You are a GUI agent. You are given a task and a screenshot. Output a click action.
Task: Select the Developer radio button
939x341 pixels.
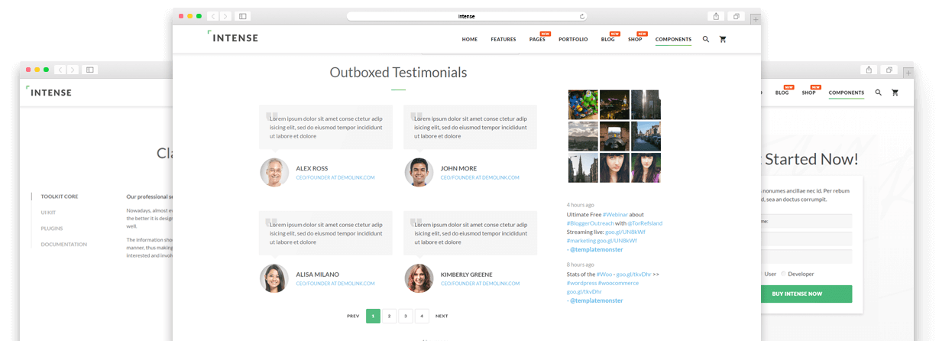click(x=783, y=273)
